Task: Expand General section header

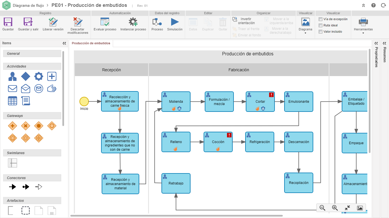Action: pyautogui.click(x=32, y=54)
